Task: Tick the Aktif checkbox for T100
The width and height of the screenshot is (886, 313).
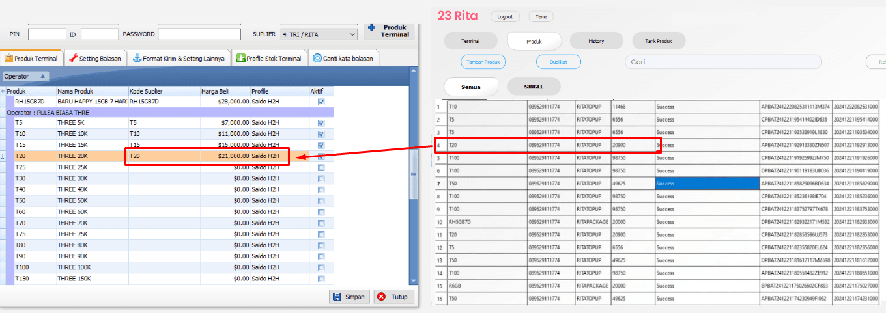Action: pyautogui.click(x=321, y=267)
